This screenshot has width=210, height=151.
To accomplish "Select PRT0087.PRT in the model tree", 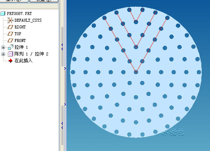I will click(19, 13).
